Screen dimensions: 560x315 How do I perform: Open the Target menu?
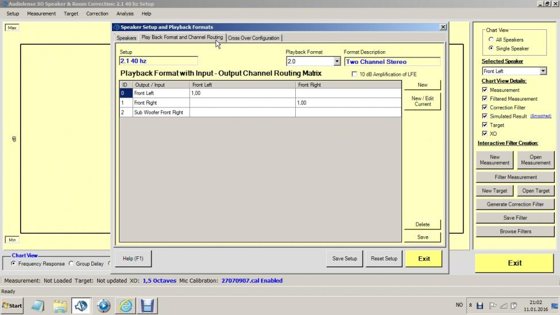point(71,14)
